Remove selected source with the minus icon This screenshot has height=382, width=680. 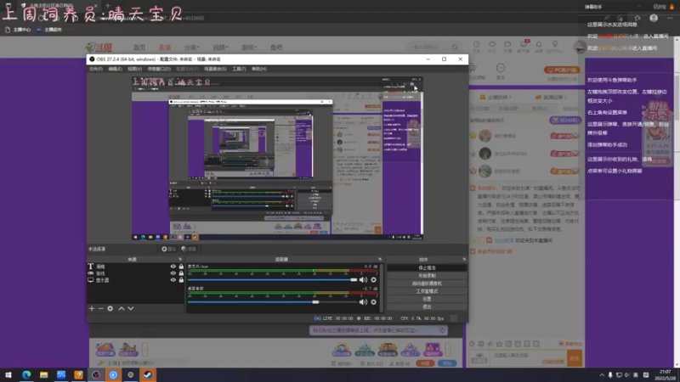(x=100, y=308)
